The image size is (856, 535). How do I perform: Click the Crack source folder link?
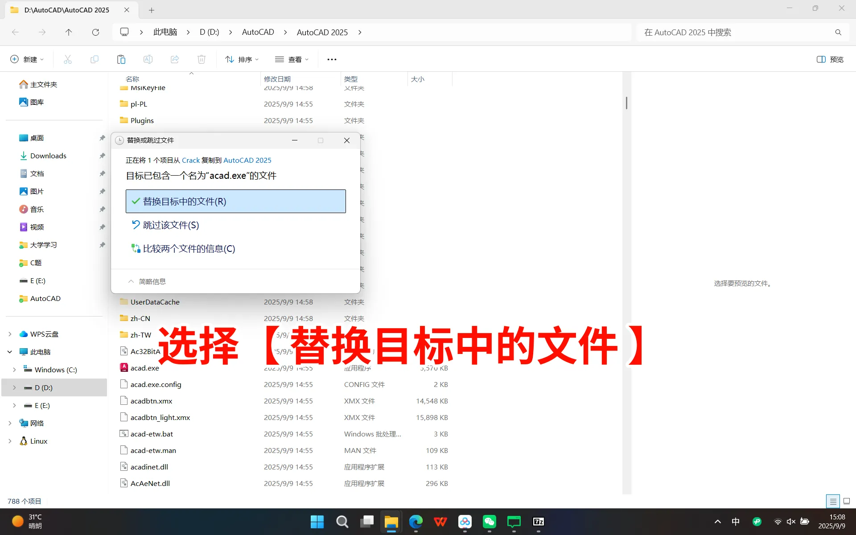(x=190, y=160)
